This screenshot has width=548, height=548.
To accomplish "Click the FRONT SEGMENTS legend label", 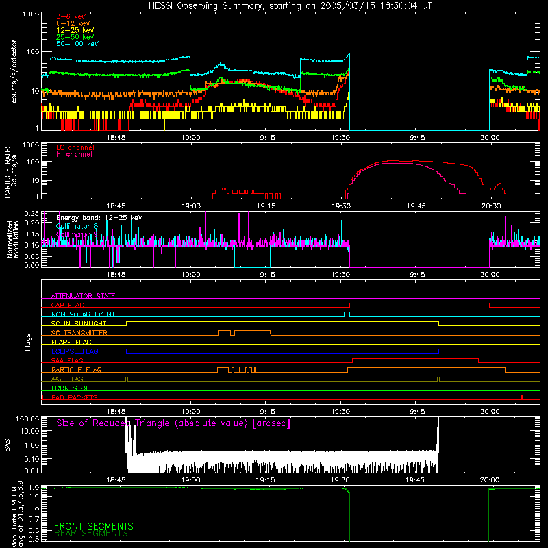I will (x=94, y=526).
